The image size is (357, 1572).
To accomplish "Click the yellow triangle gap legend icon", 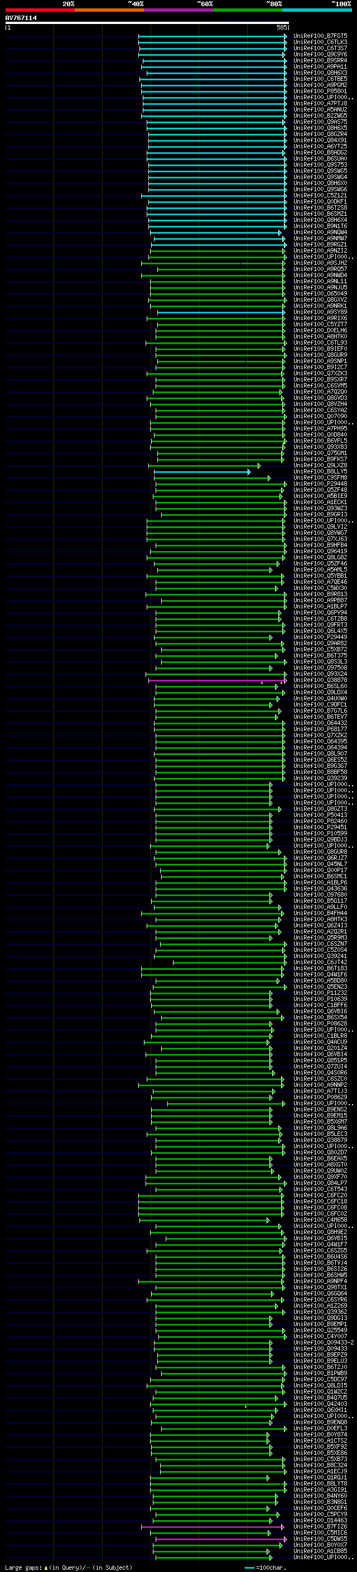I will [x=46, y=1567].
